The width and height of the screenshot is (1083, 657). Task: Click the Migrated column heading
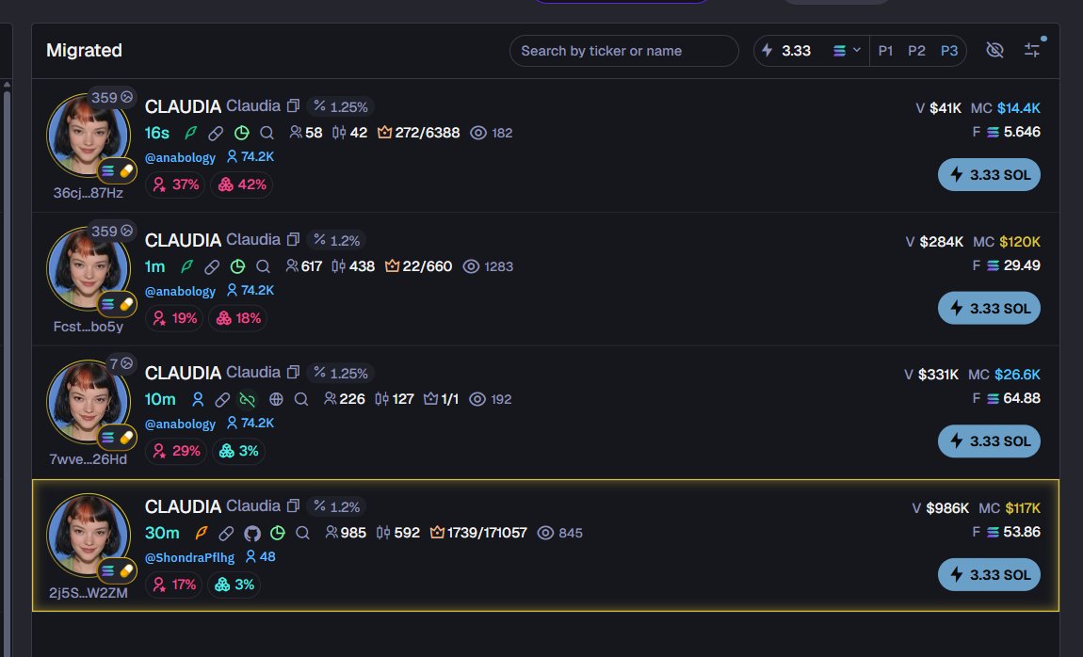pos(84,51)
